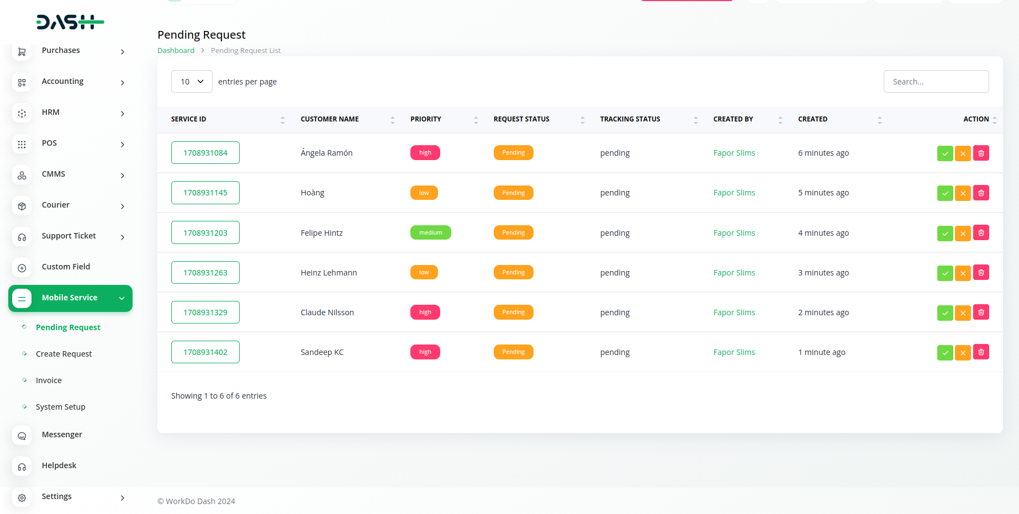The width and height of the screenshot is (1019, 514).
Task: Click the Custom Field plus icon
Action: pyautogui.click(x=22, y=268)
